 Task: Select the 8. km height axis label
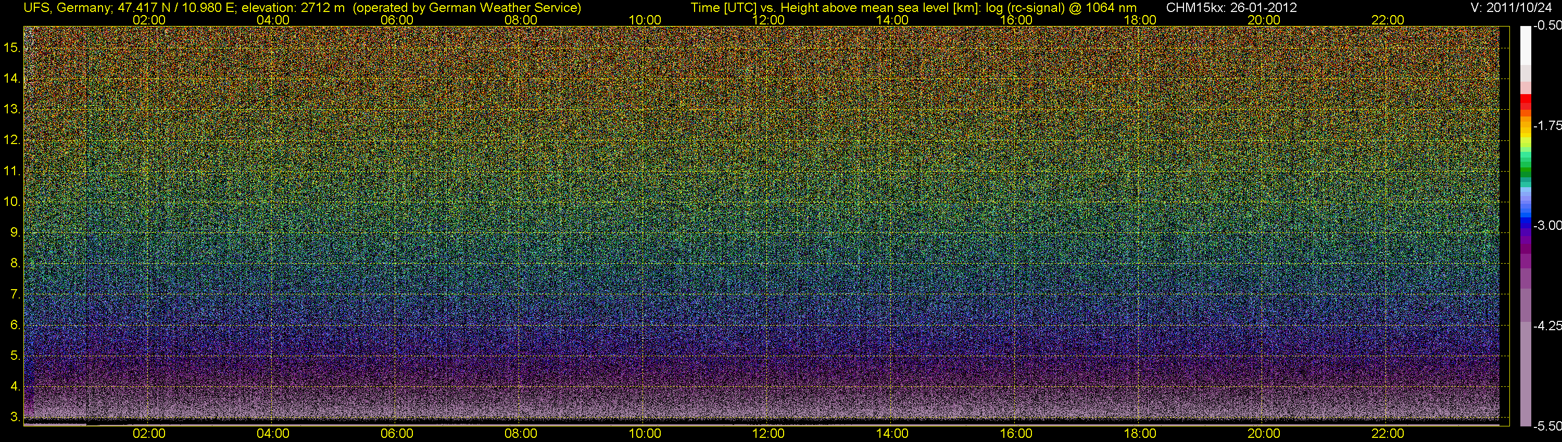click(15, 264)
